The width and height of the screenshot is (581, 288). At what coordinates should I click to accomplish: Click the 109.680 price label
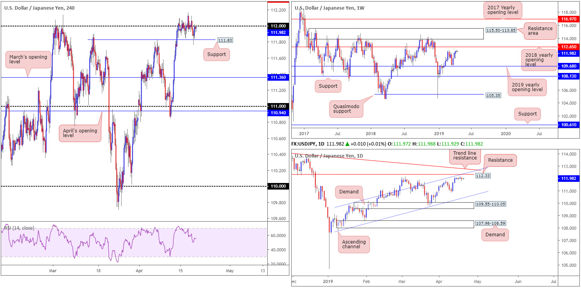569,66
